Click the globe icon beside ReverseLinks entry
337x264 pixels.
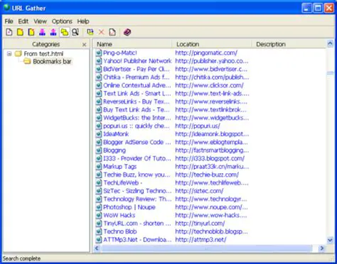point(99,101)
